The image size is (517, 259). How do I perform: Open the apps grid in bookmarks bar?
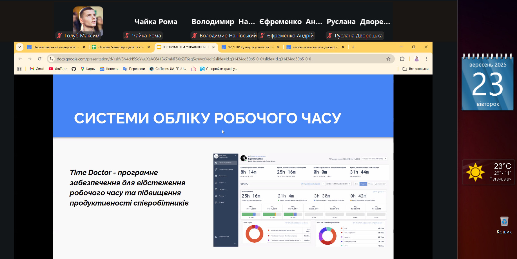(19, 69)
